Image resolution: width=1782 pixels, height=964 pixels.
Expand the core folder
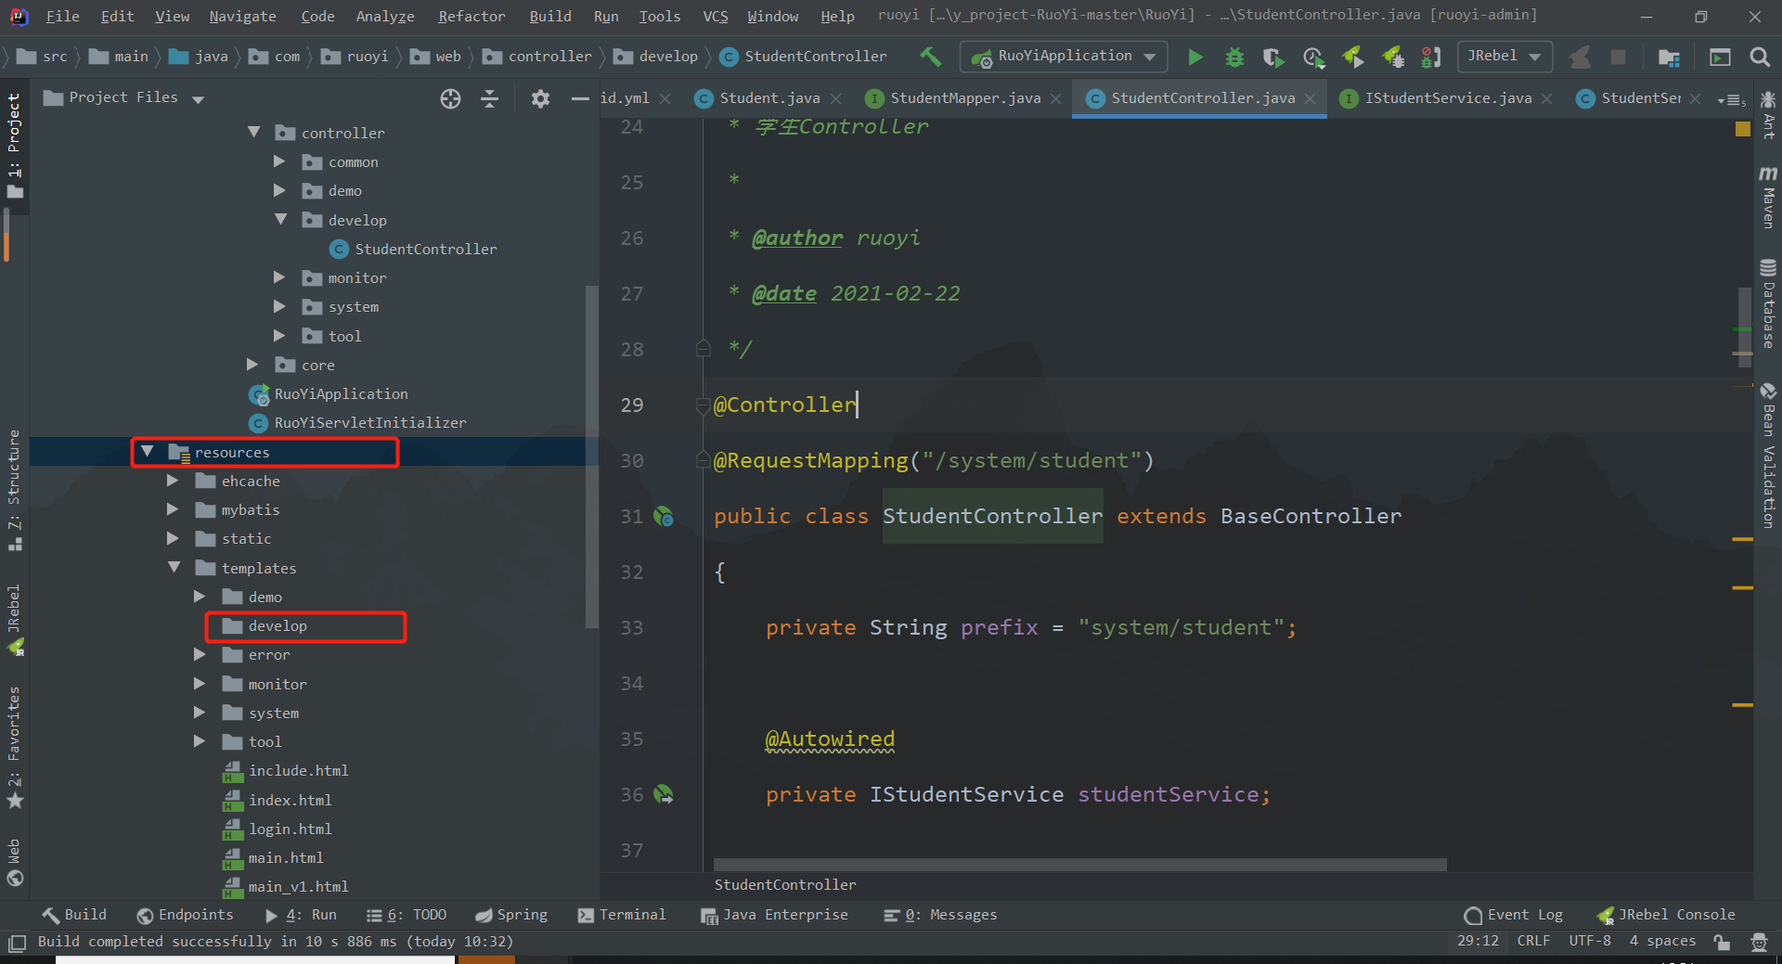252,365
